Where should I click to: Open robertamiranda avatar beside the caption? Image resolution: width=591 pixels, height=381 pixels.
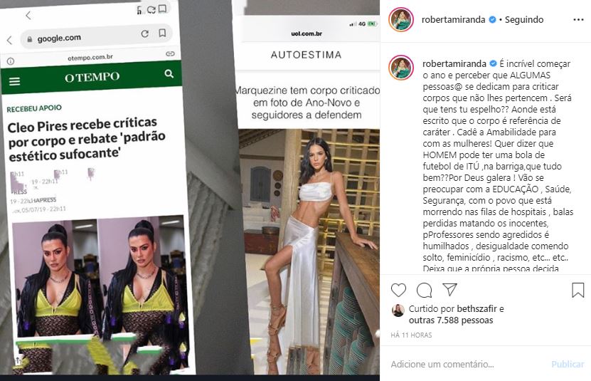coord(401,67)
